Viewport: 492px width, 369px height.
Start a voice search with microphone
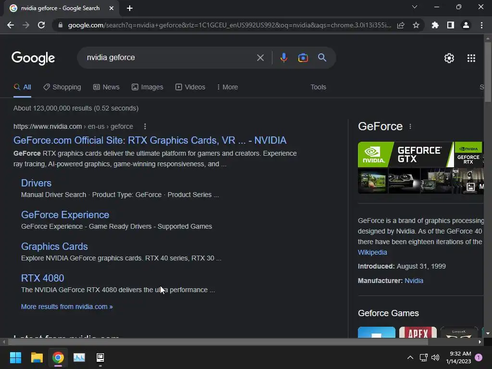coord(283,58)
